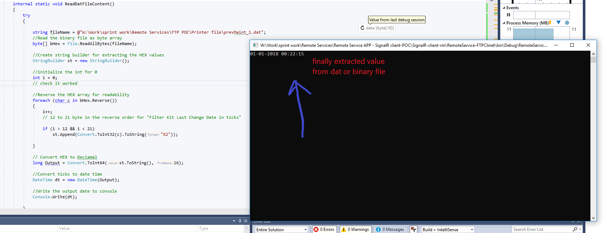
Task: Click the foreach bHex.Reverse() line
Action: click(75, 100)
